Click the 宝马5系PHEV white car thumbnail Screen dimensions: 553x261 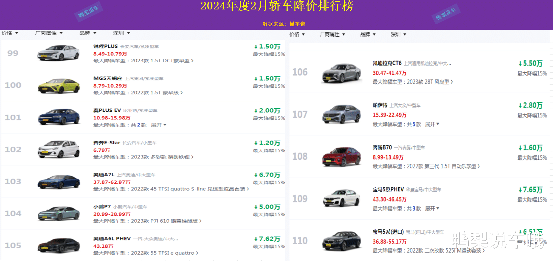click(342, 198)
